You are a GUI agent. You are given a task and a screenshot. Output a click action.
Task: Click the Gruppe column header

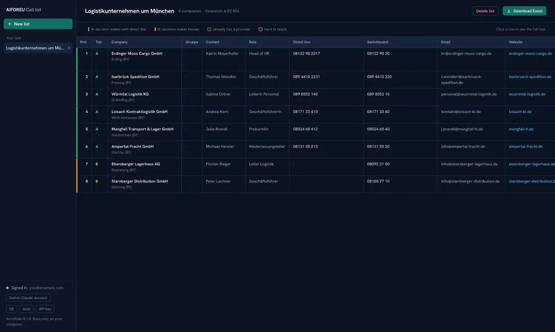coord(192,42)
